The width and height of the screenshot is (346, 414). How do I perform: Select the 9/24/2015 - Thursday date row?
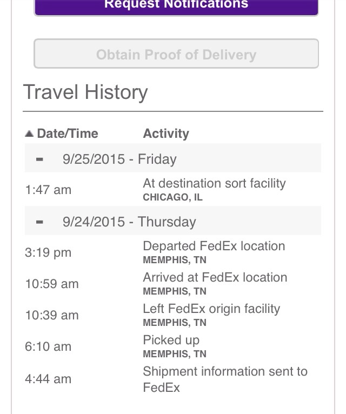coord(173,221)
